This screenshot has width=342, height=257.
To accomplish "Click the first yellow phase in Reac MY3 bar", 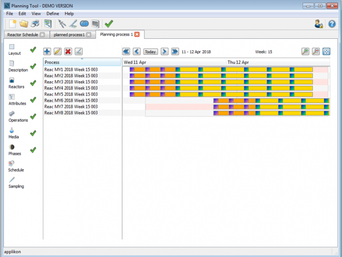I will 189,82.
